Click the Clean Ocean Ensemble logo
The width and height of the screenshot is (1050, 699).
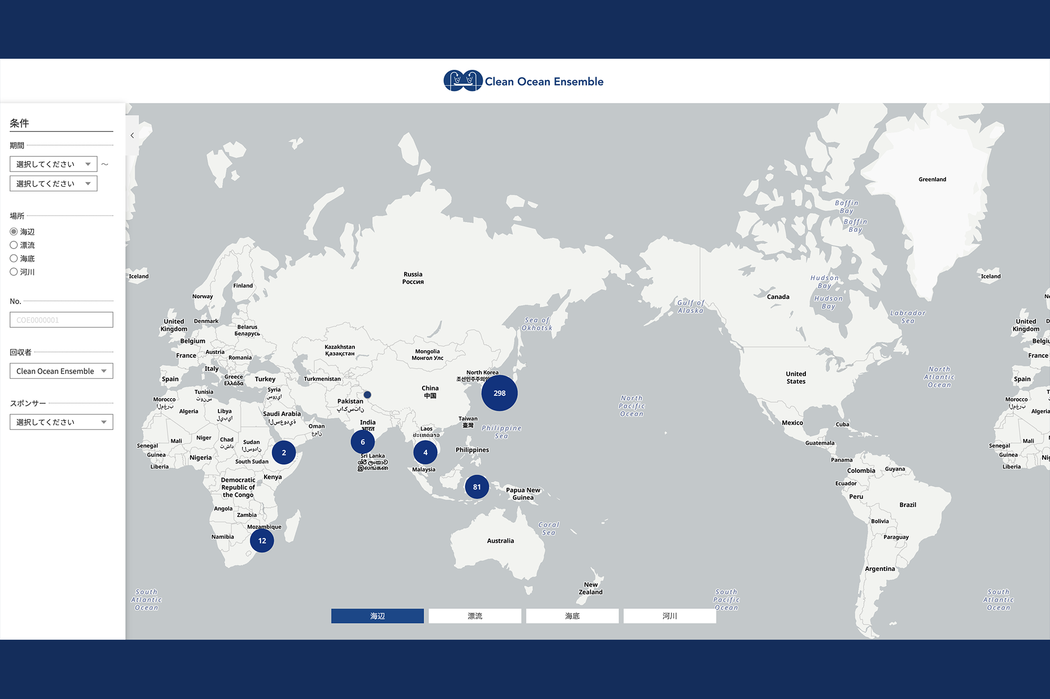[x=523, y=81]
